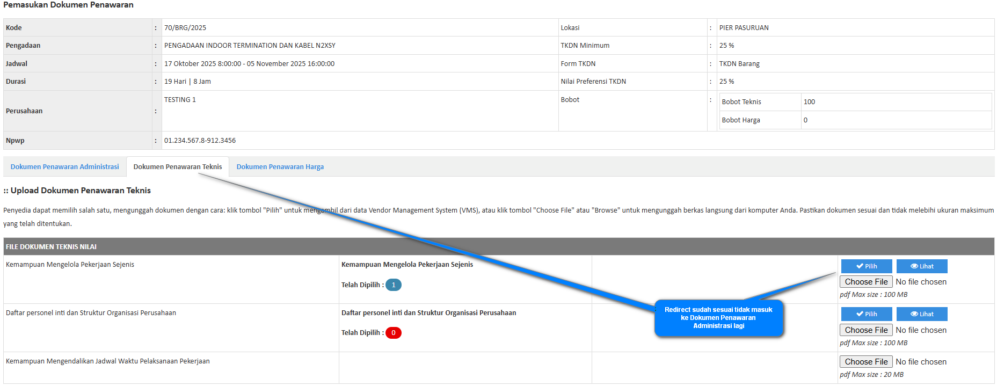Viewport: 997px width, 386px height.
Task: Click the blue Telah Dipilih badge showing 1
Action: pyautogui.click(x=393, y=285)
